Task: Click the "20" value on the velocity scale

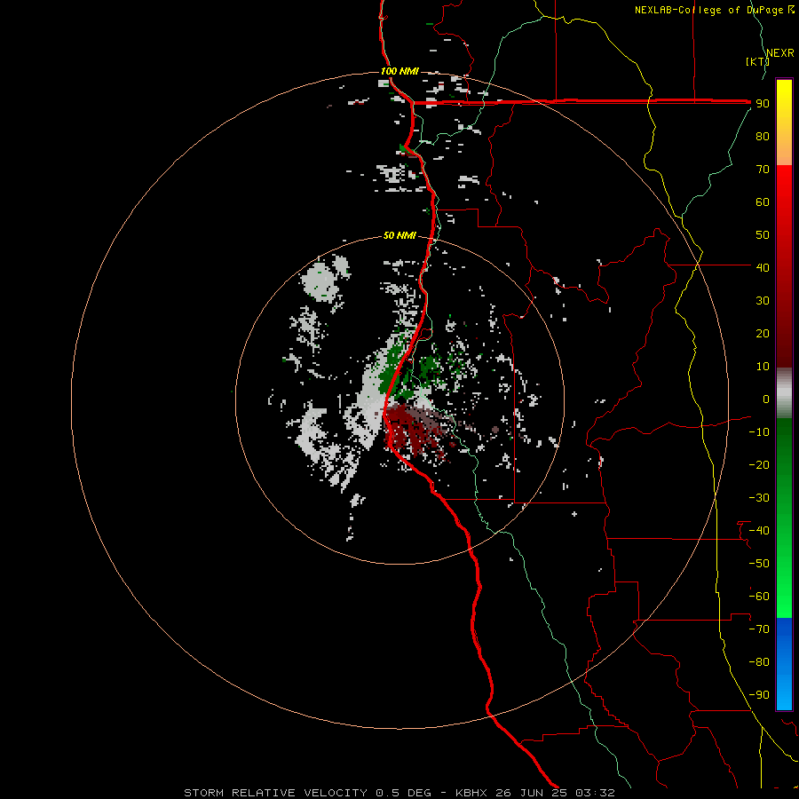Action: (x=763, y=333)
